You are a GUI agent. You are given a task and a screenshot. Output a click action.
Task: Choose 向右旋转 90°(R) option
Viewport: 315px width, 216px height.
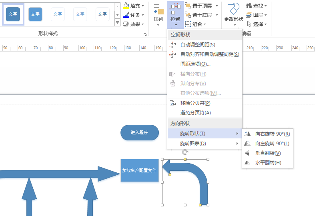[x=267, y=134]
